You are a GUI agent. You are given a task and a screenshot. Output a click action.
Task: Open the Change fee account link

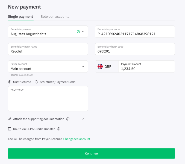pos(77,139)
